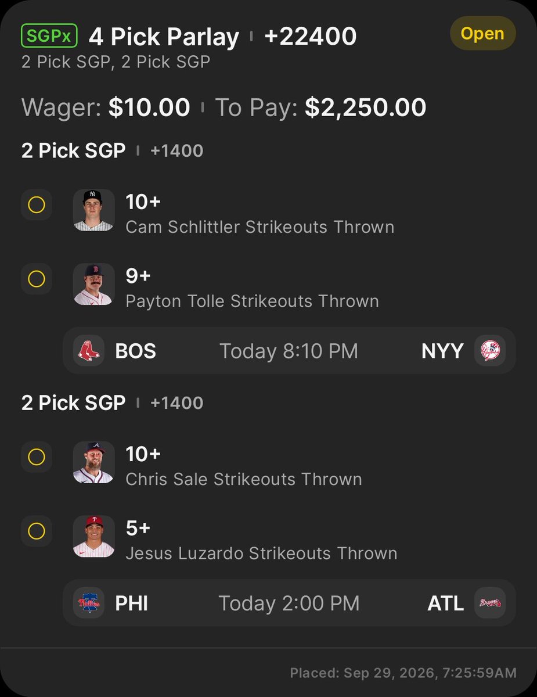Image resolution: width=537 pixels, height=697 pixels.
Task: Select the Jesus Luzardo 5+ status circle
Action: (x=36, y=531)
